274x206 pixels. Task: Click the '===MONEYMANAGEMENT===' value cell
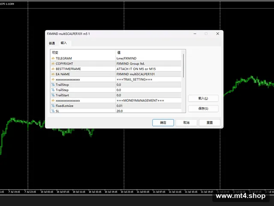click(x=149, y=100)
